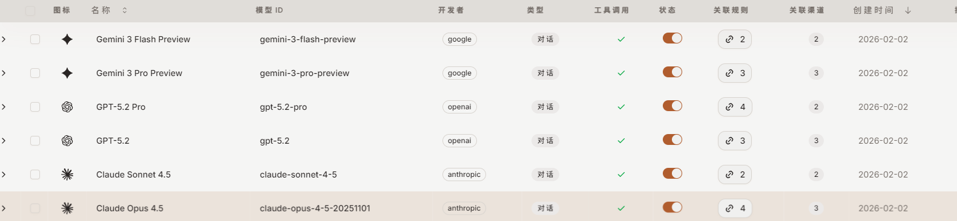
Task: Click the OpenAI logo in the GPT-5.2 row
Action: tap(67, 141)
